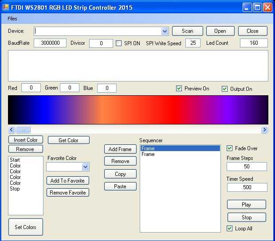Image resolution: width=275 pixels, height=241 pixels.
Task: Click the Insert Color button
Action: tap(26, 140)
